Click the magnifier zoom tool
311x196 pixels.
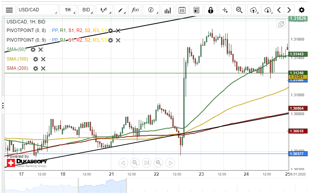click(239, 10)
